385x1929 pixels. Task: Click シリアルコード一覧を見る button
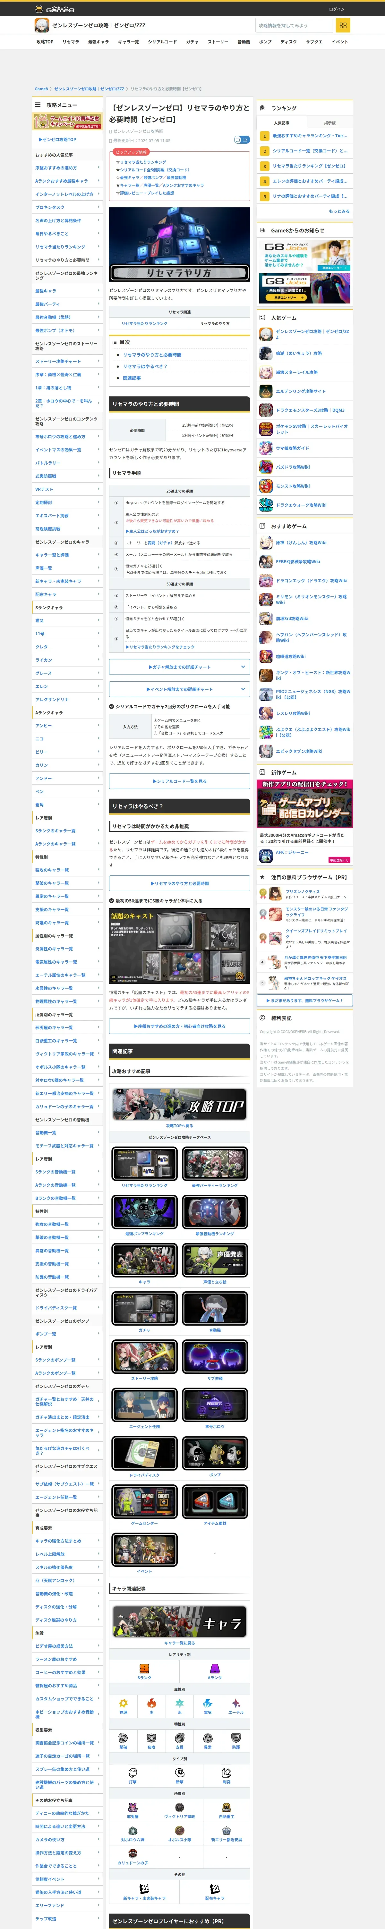point(179,781)
